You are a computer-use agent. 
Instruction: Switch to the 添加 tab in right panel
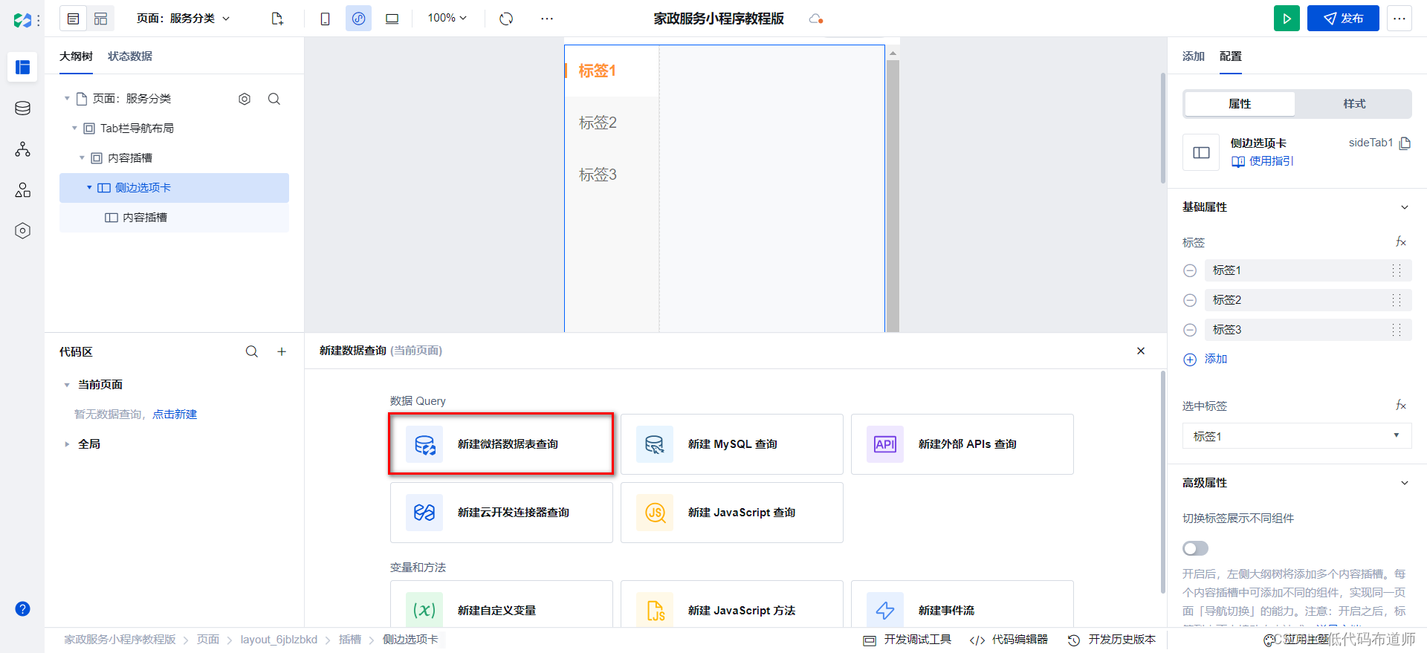1194,56
